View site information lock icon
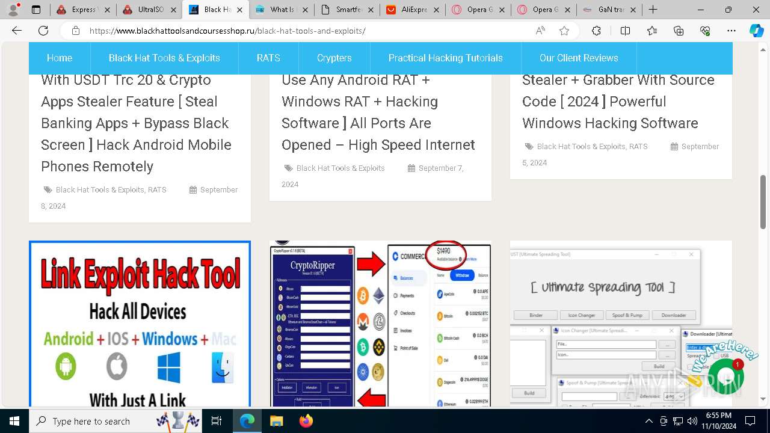Screen dimensions: 770x433 point(75,31)
